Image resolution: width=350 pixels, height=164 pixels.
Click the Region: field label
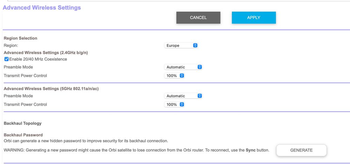[11, 45]
